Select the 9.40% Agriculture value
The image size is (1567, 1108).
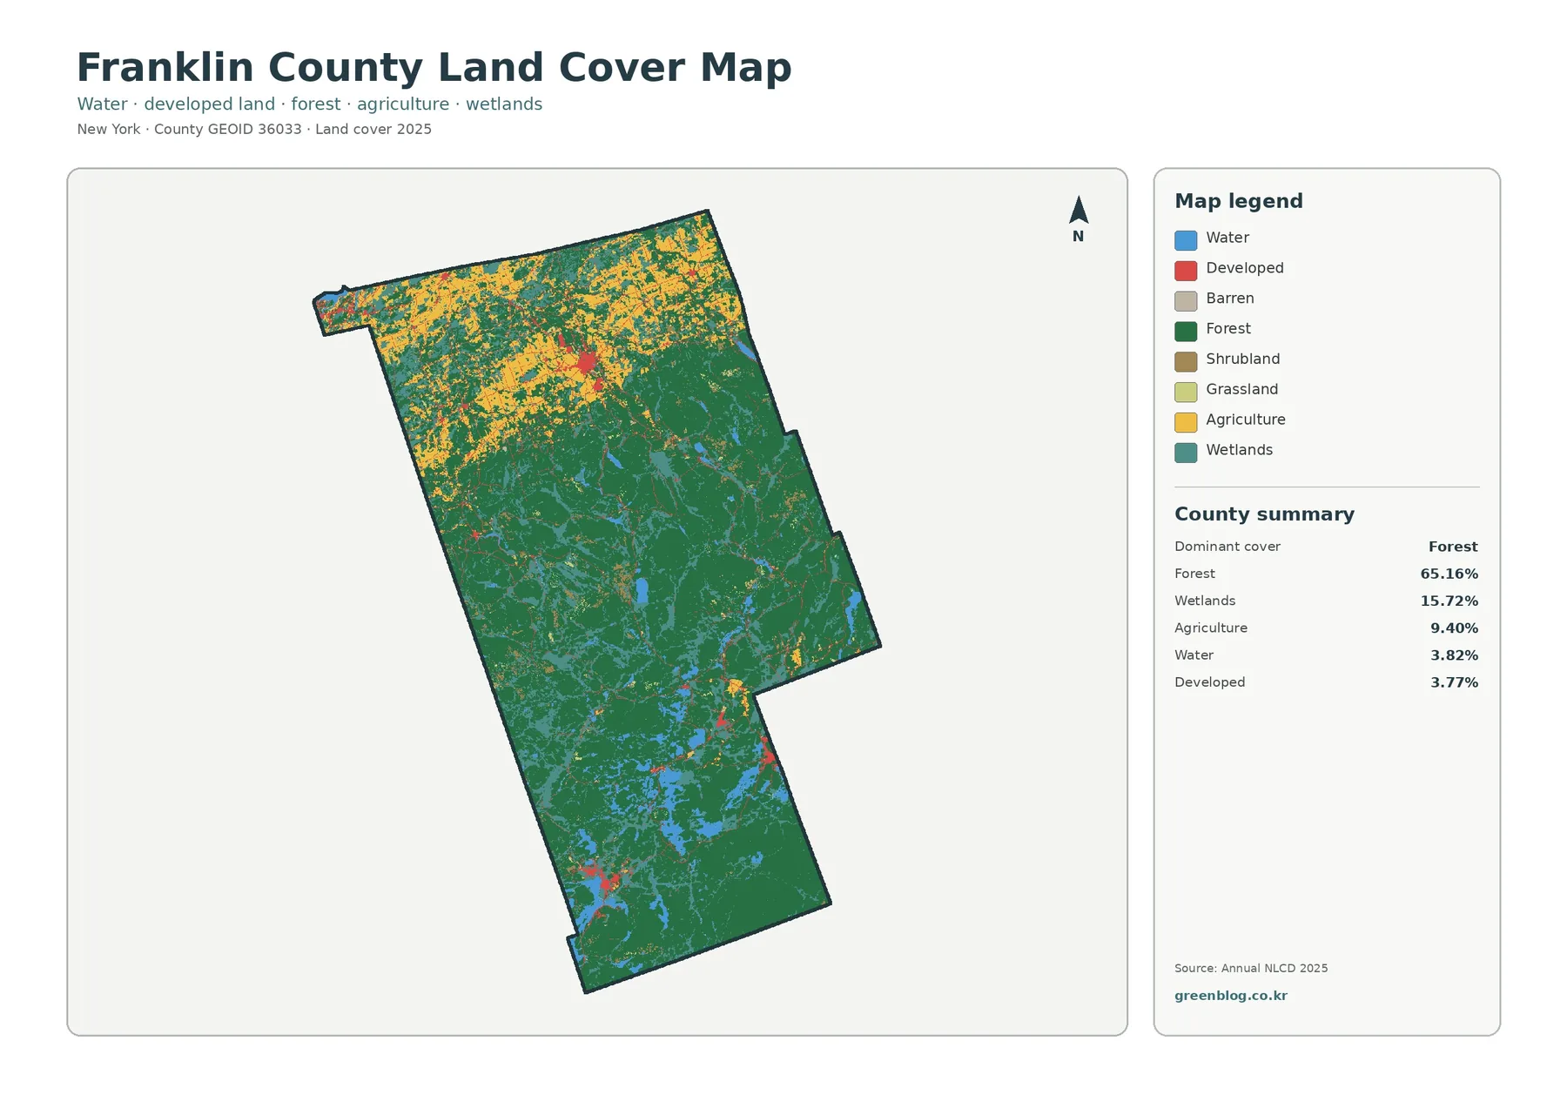[x=1454, y=628]
